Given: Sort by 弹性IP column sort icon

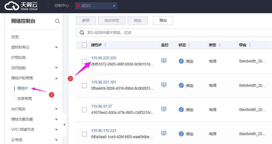Looking at the screenshot, I should (105, 45).
